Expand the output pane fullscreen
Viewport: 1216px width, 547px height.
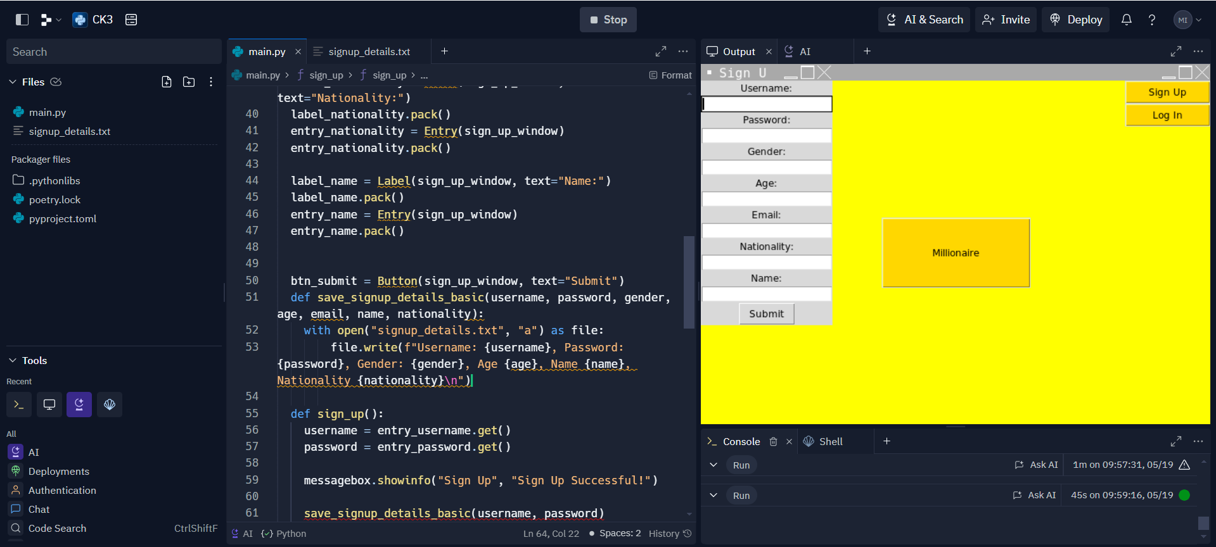[x=1176, y=51]
